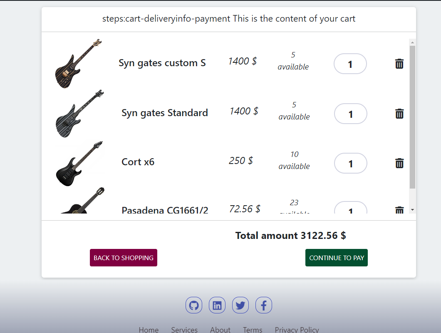
Task: Remove Syn gates Standard with trash icon
Action: tap(399, 114)
